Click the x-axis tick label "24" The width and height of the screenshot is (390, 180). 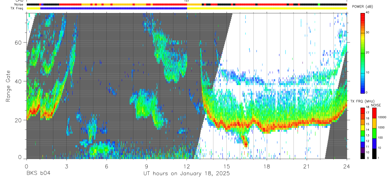[x=347, y=166]
